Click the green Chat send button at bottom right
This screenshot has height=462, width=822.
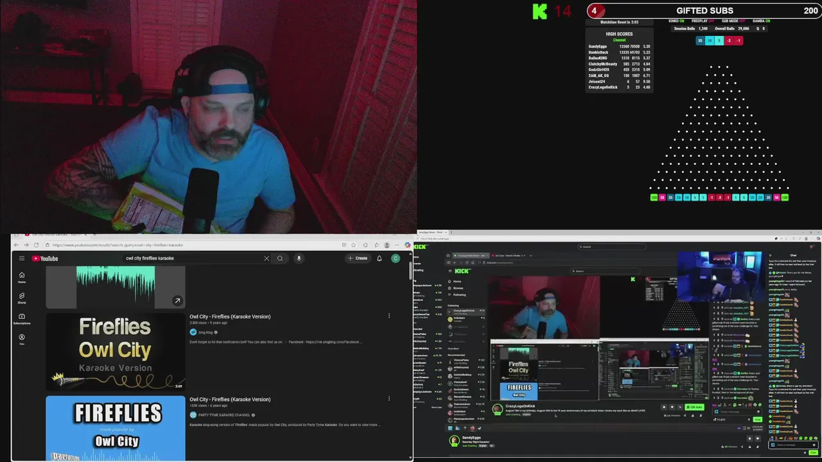click(x=813, y=452)
